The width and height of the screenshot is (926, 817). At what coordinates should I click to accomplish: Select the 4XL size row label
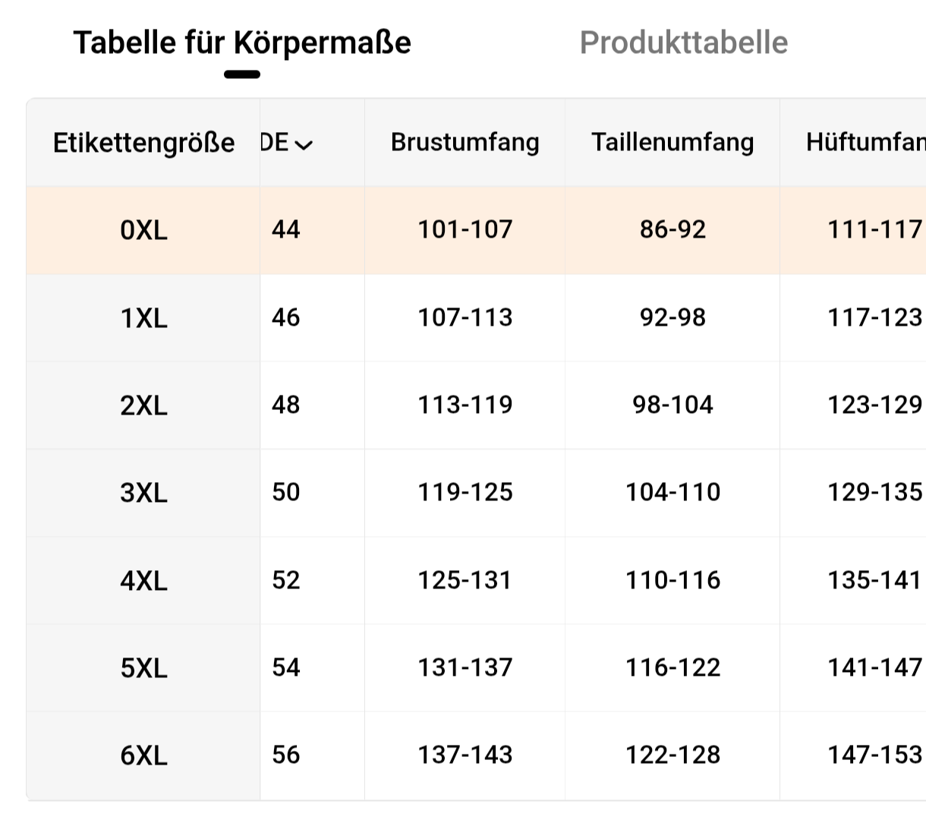[143, 581]
